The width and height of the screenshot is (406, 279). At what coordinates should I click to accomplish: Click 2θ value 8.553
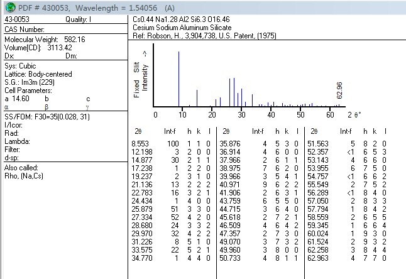click(142, 144)
